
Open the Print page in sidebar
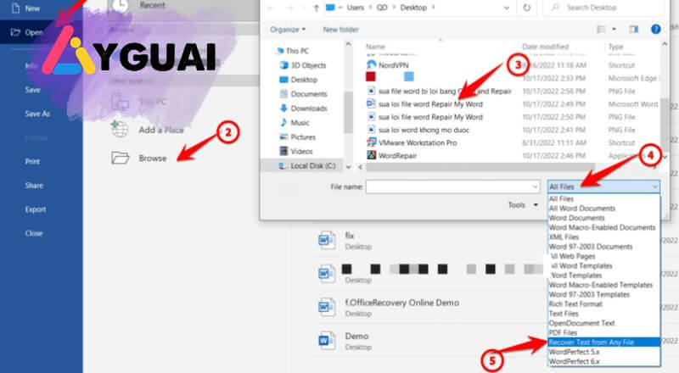[32, 161]
